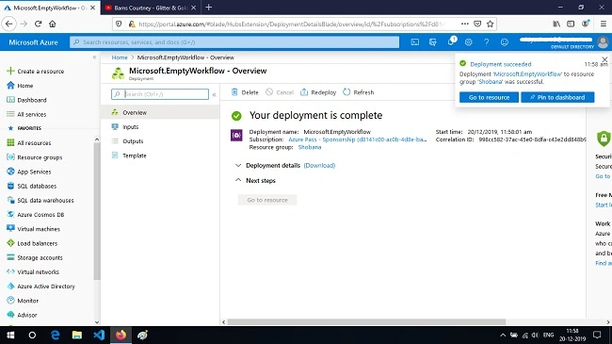Bookmark this page with the star icon
Viewport: 612px width, 344px height.
click(491, 24)
